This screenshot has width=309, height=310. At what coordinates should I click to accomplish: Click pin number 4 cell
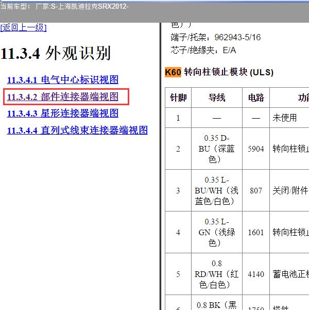click(x=178, y=232)
